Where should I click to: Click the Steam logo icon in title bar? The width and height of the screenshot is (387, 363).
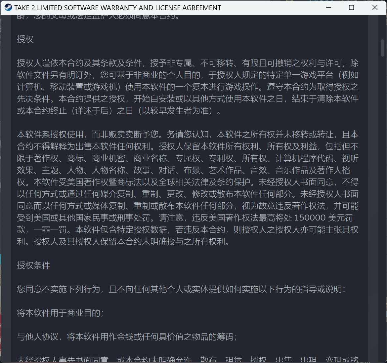tap(8, 8)
